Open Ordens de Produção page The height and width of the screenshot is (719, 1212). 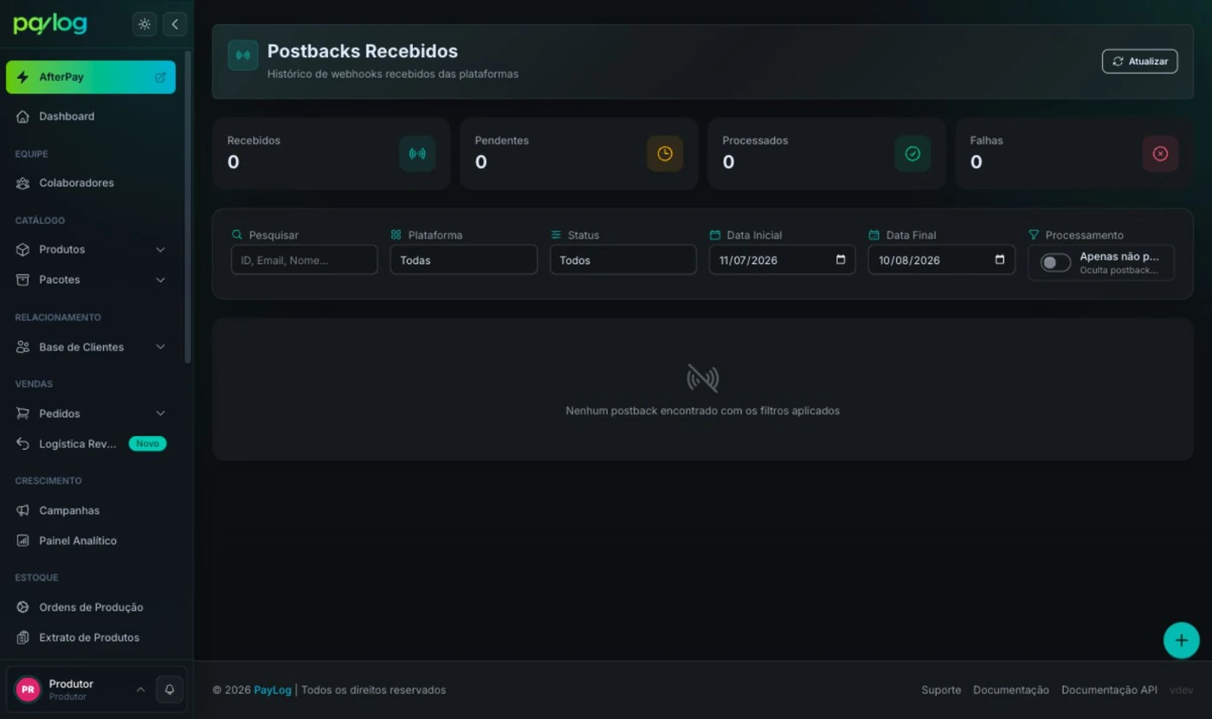[x=91, y=607]
